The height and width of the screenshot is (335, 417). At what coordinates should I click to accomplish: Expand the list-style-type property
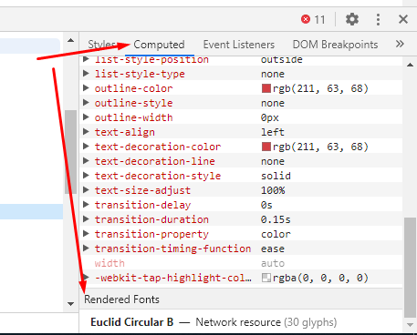pos(86,74)
